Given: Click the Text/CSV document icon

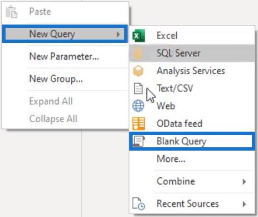Looking at the screenshot, I should [x=138, y=89].
